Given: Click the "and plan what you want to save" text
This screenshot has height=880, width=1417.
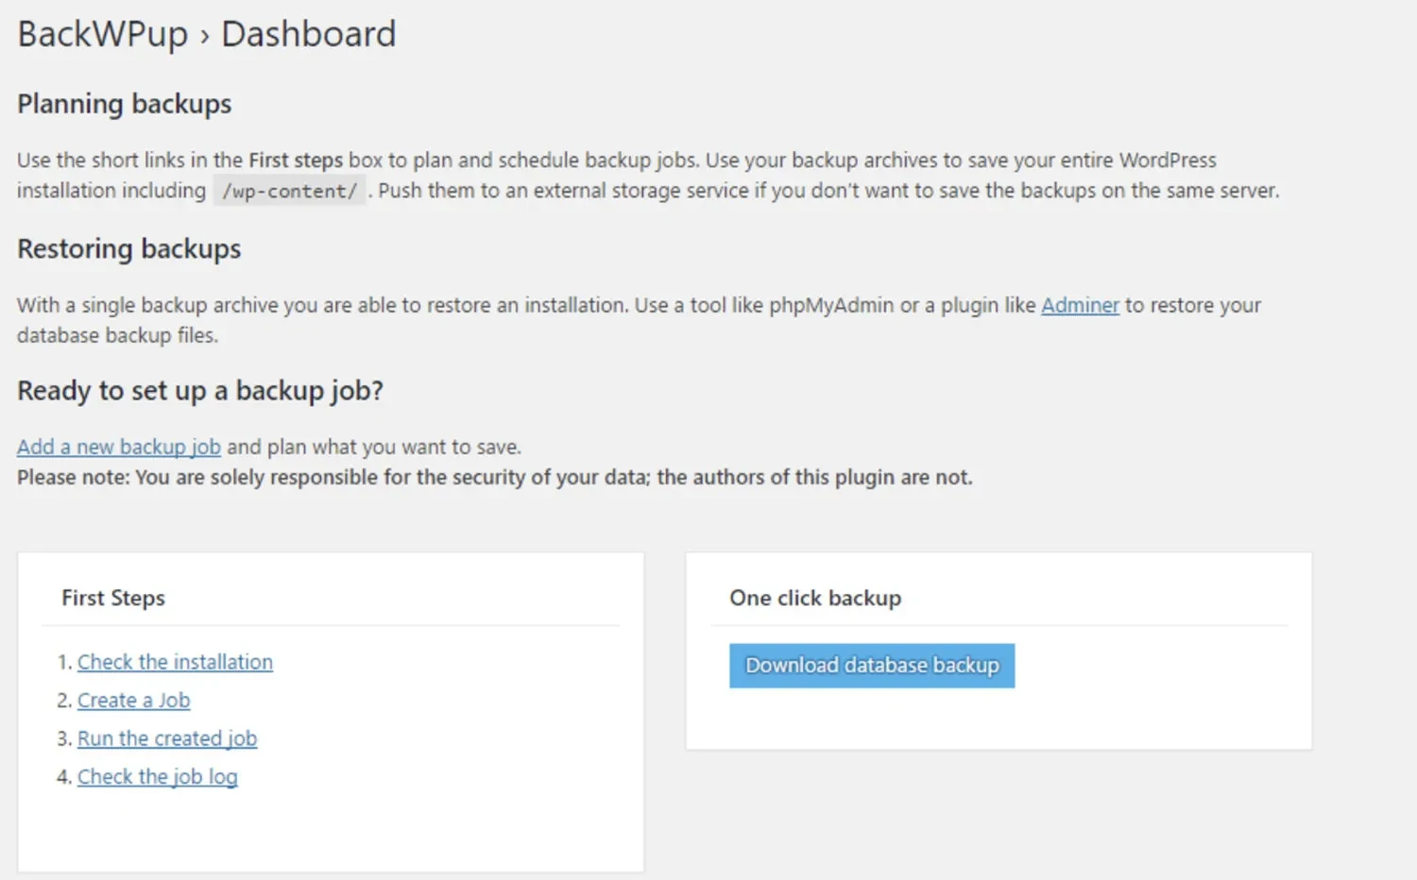Looking at the screenshot, I should pyautogui.click(x=374, y=448).
